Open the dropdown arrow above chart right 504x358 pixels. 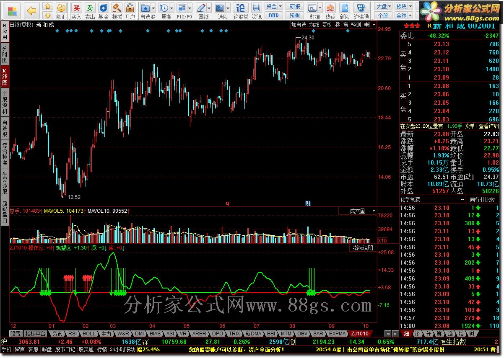pyautogui.click(x=373, y=25)
